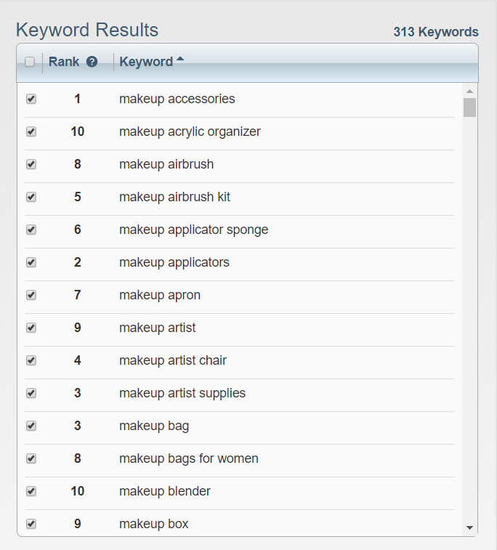Deselect the makeup blender row checkbox
This screenshot has width=497, height=550.
pos(31,491)
